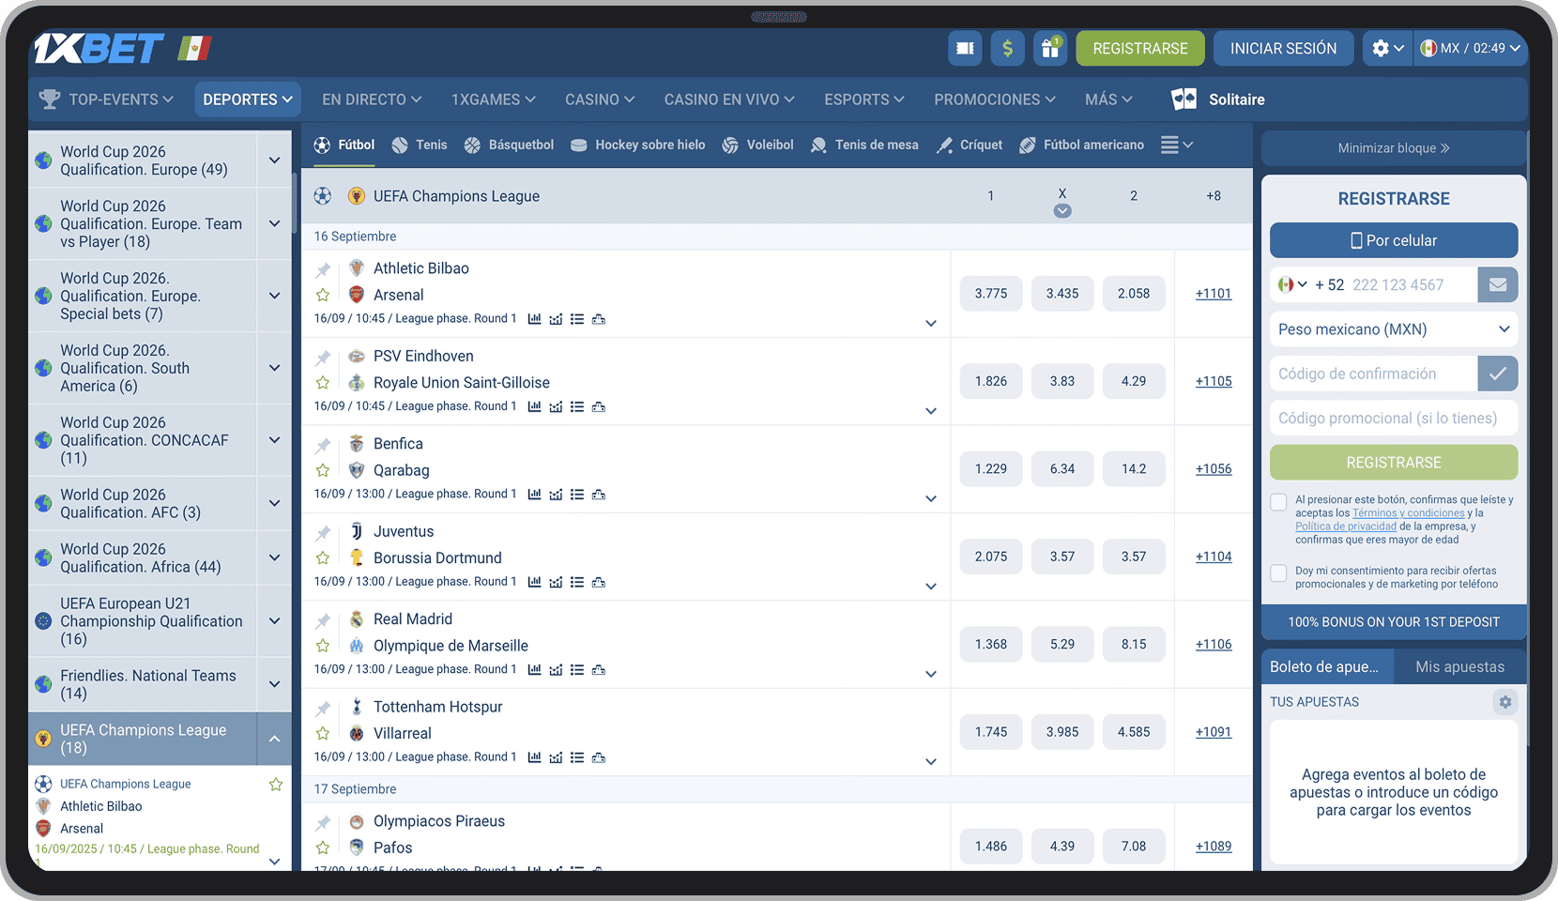Expand World Cup 2026 Qualification CONCACAF
Image resolution: width=1558 pixels, height=901 pixels.
point(274,440)
